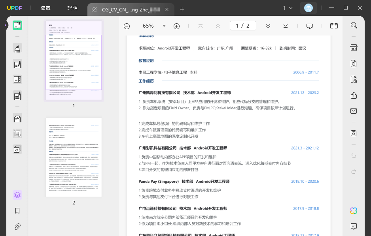Image resolution: width=371 pixels, height=236 pixels.
Task: Select the Comment highlighter tool
Action: (17, 49)
